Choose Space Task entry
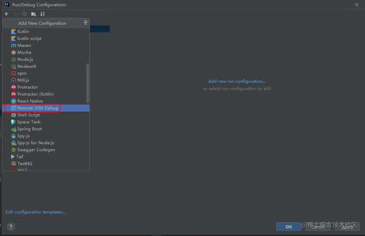The image size is (365, 236). tap(46, 122)
